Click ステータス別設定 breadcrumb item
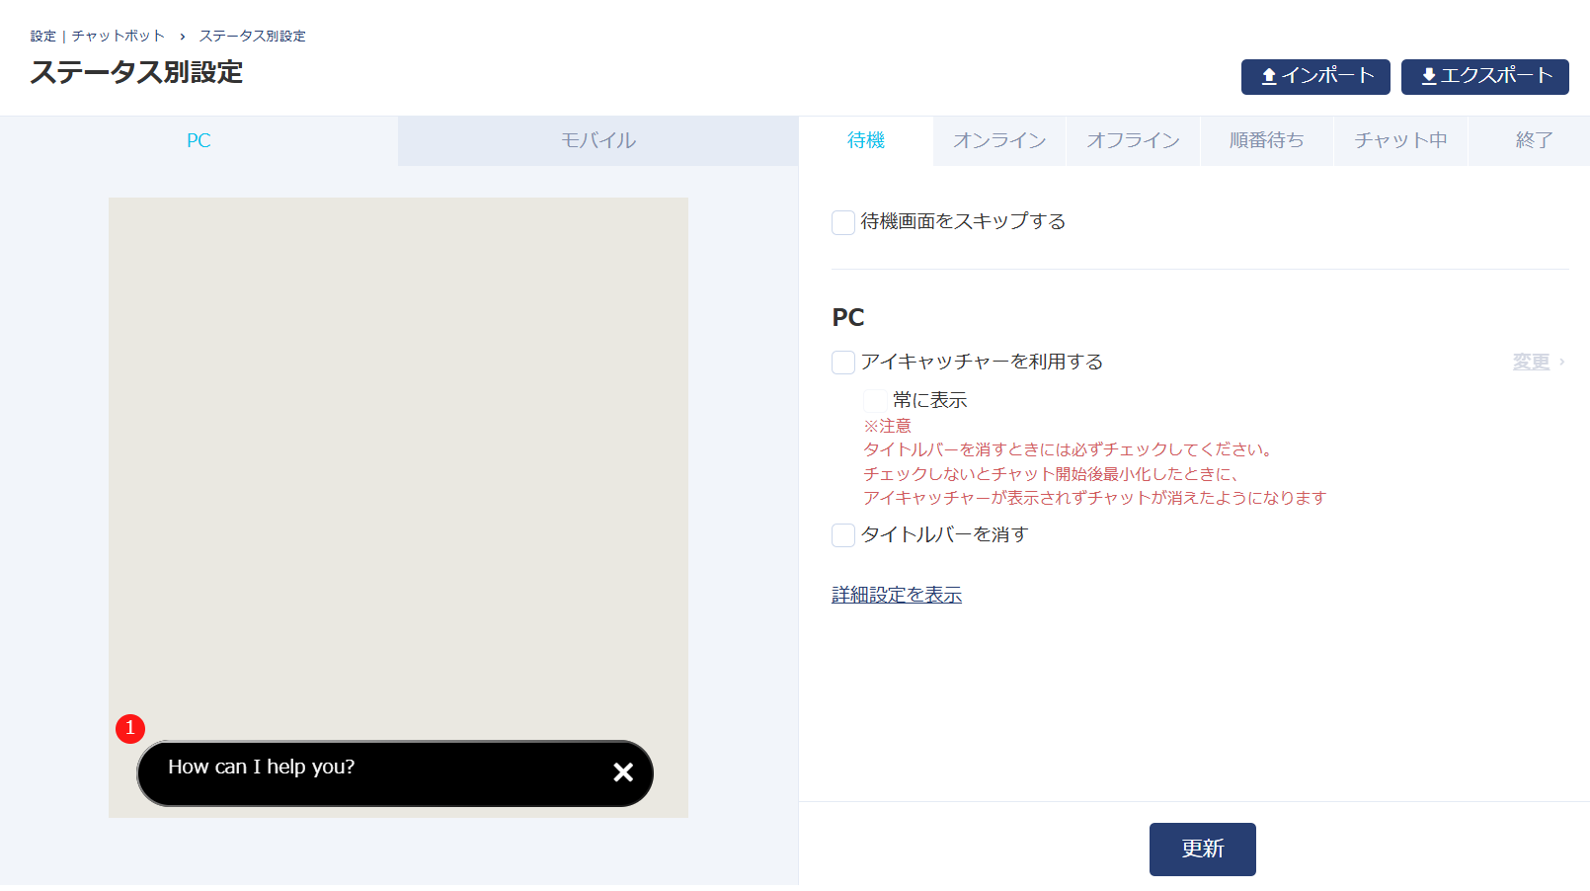 tap(253, 36)
